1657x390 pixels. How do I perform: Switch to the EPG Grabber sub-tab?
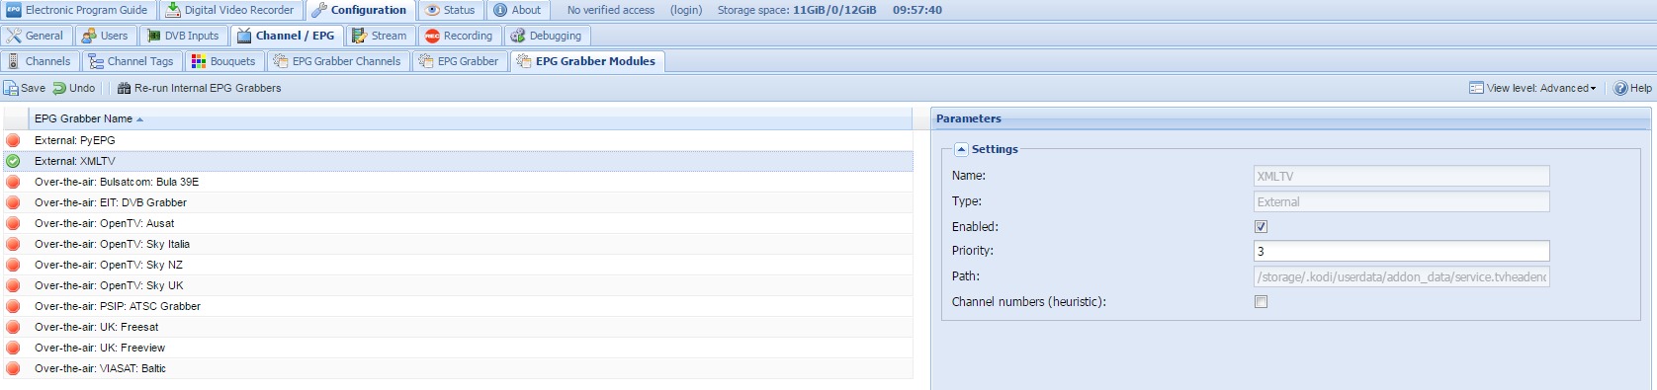click(x=459, y=61)
